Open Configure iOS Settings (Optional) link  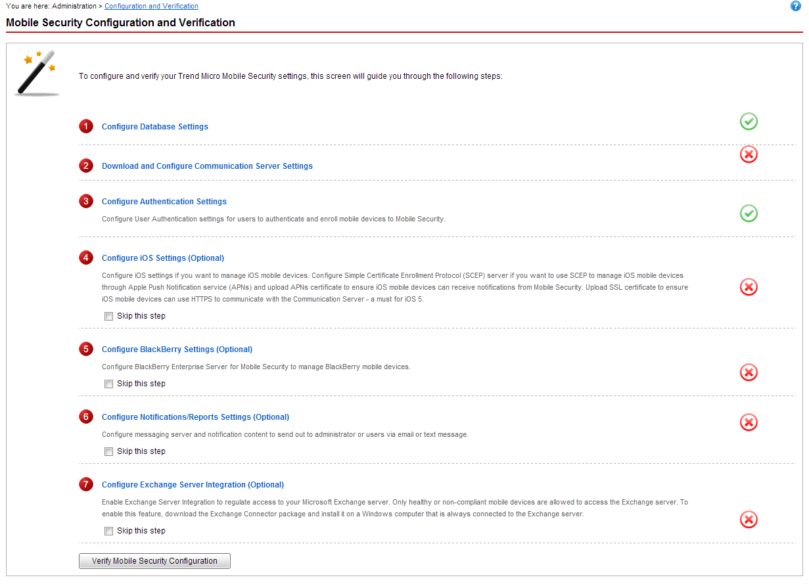162,258
